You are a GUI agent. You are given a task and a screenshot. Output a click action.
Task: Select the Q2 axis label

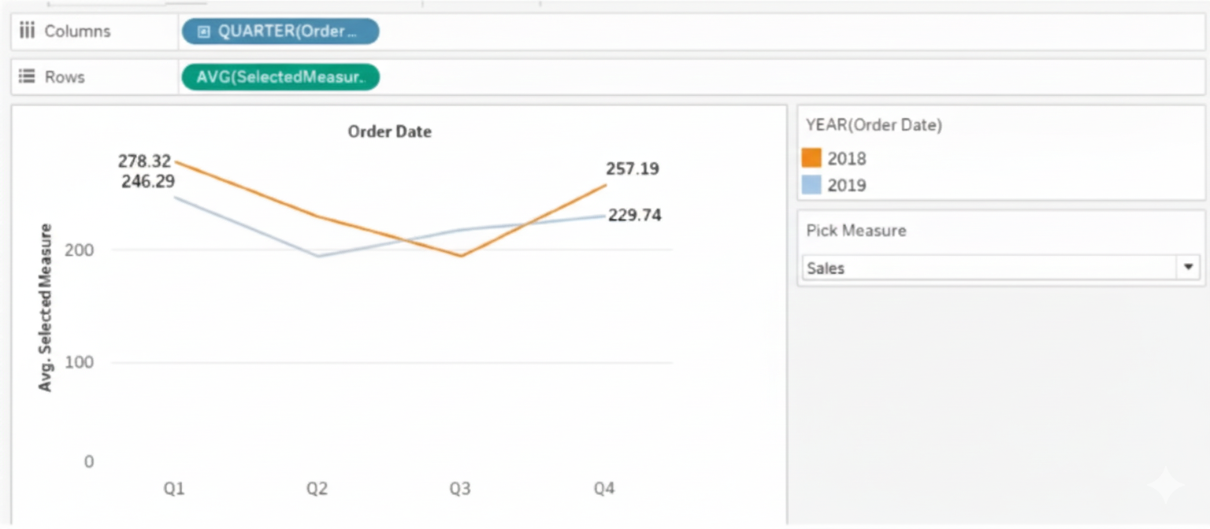pyautogui.click(x=317, y=489)
